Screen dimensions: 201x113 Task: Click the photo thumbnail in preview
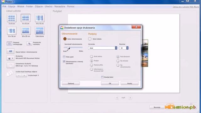145,53
